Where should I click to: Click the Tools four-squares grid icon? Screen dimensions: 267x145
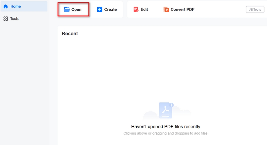(6, 19)
